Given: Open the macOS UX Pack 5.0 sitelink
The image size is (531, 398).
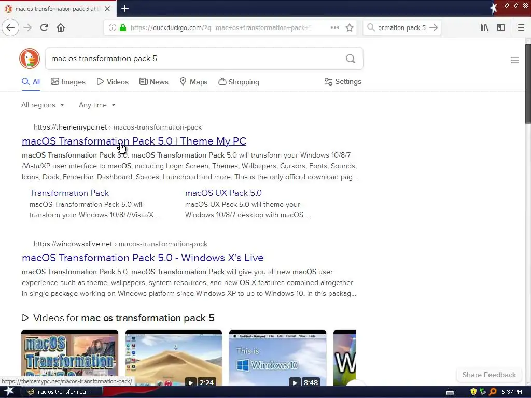Looking at the screenshot, I should click(x=223, y=193).
